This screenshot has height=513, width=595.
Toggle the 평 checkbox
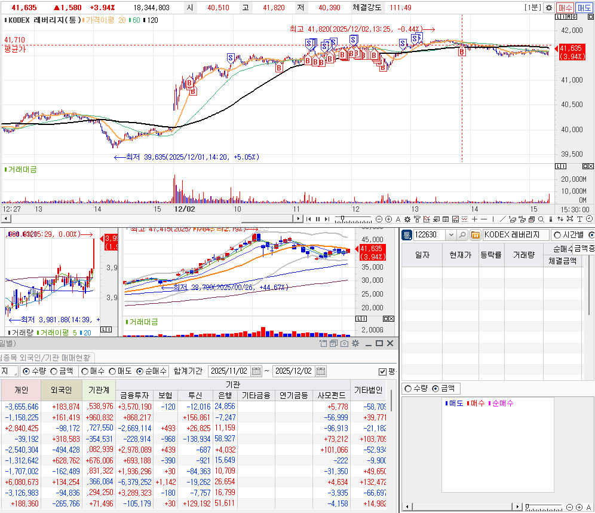[382, 371]
